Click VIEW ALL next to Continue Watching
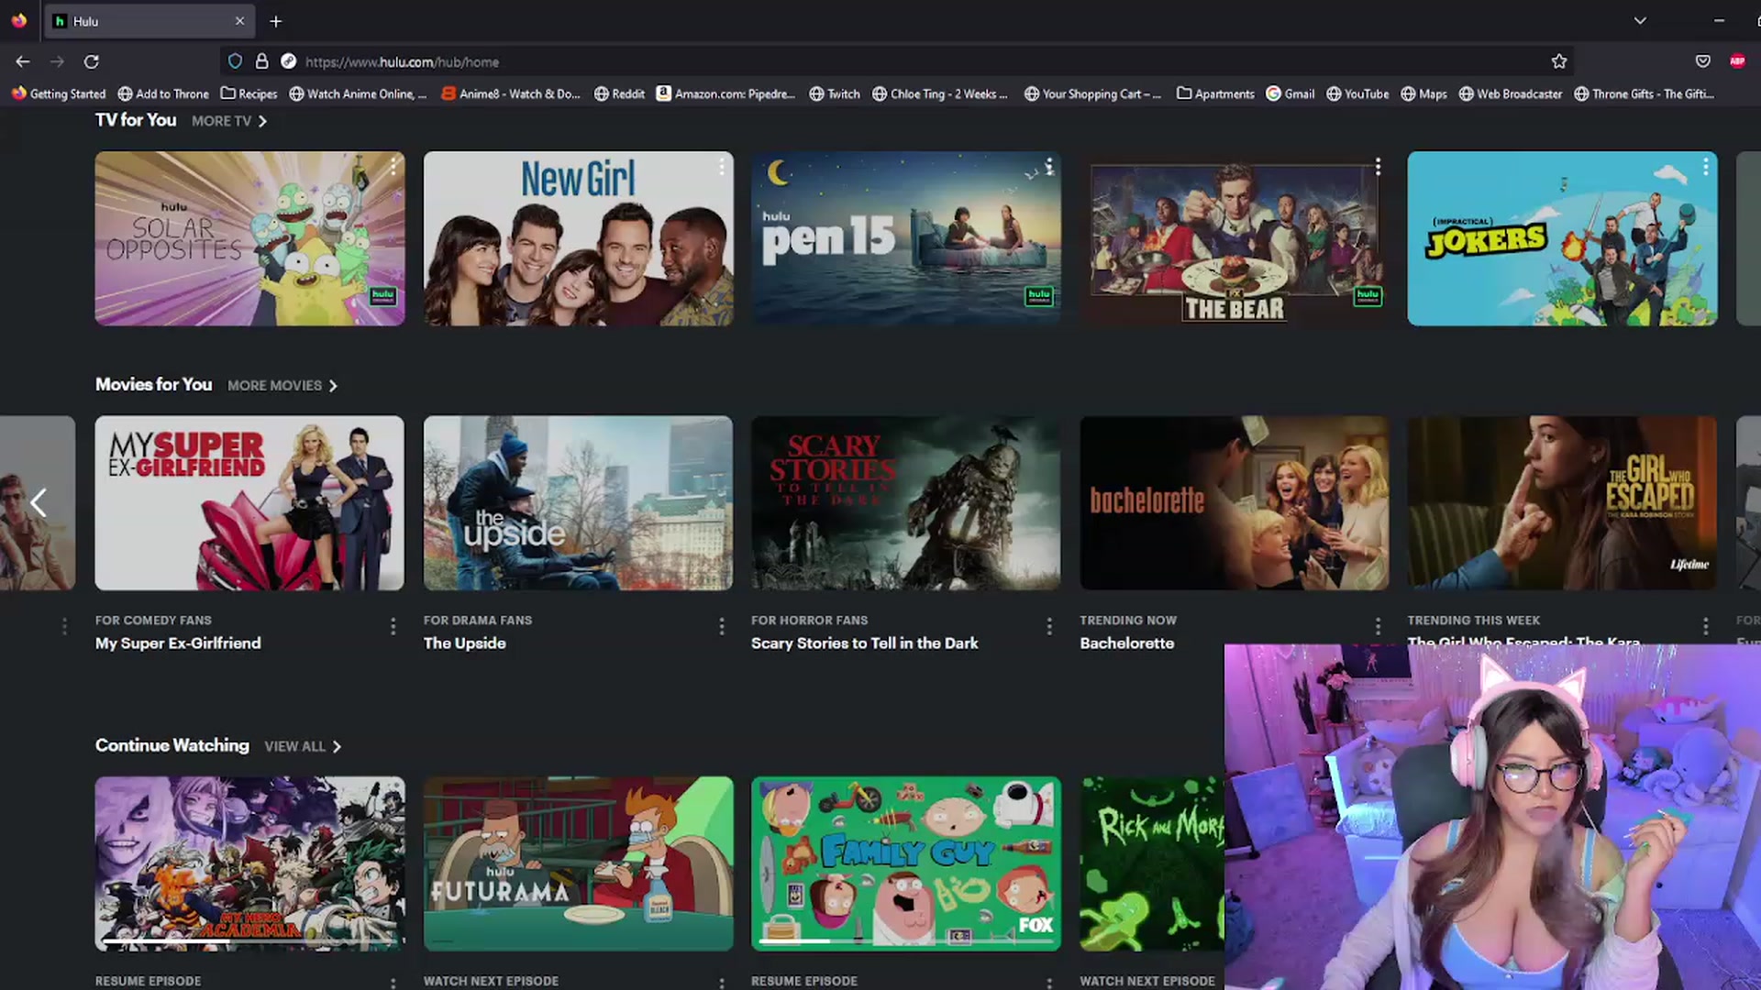The width and height of the screenshot is (1761, 990). 303,747
